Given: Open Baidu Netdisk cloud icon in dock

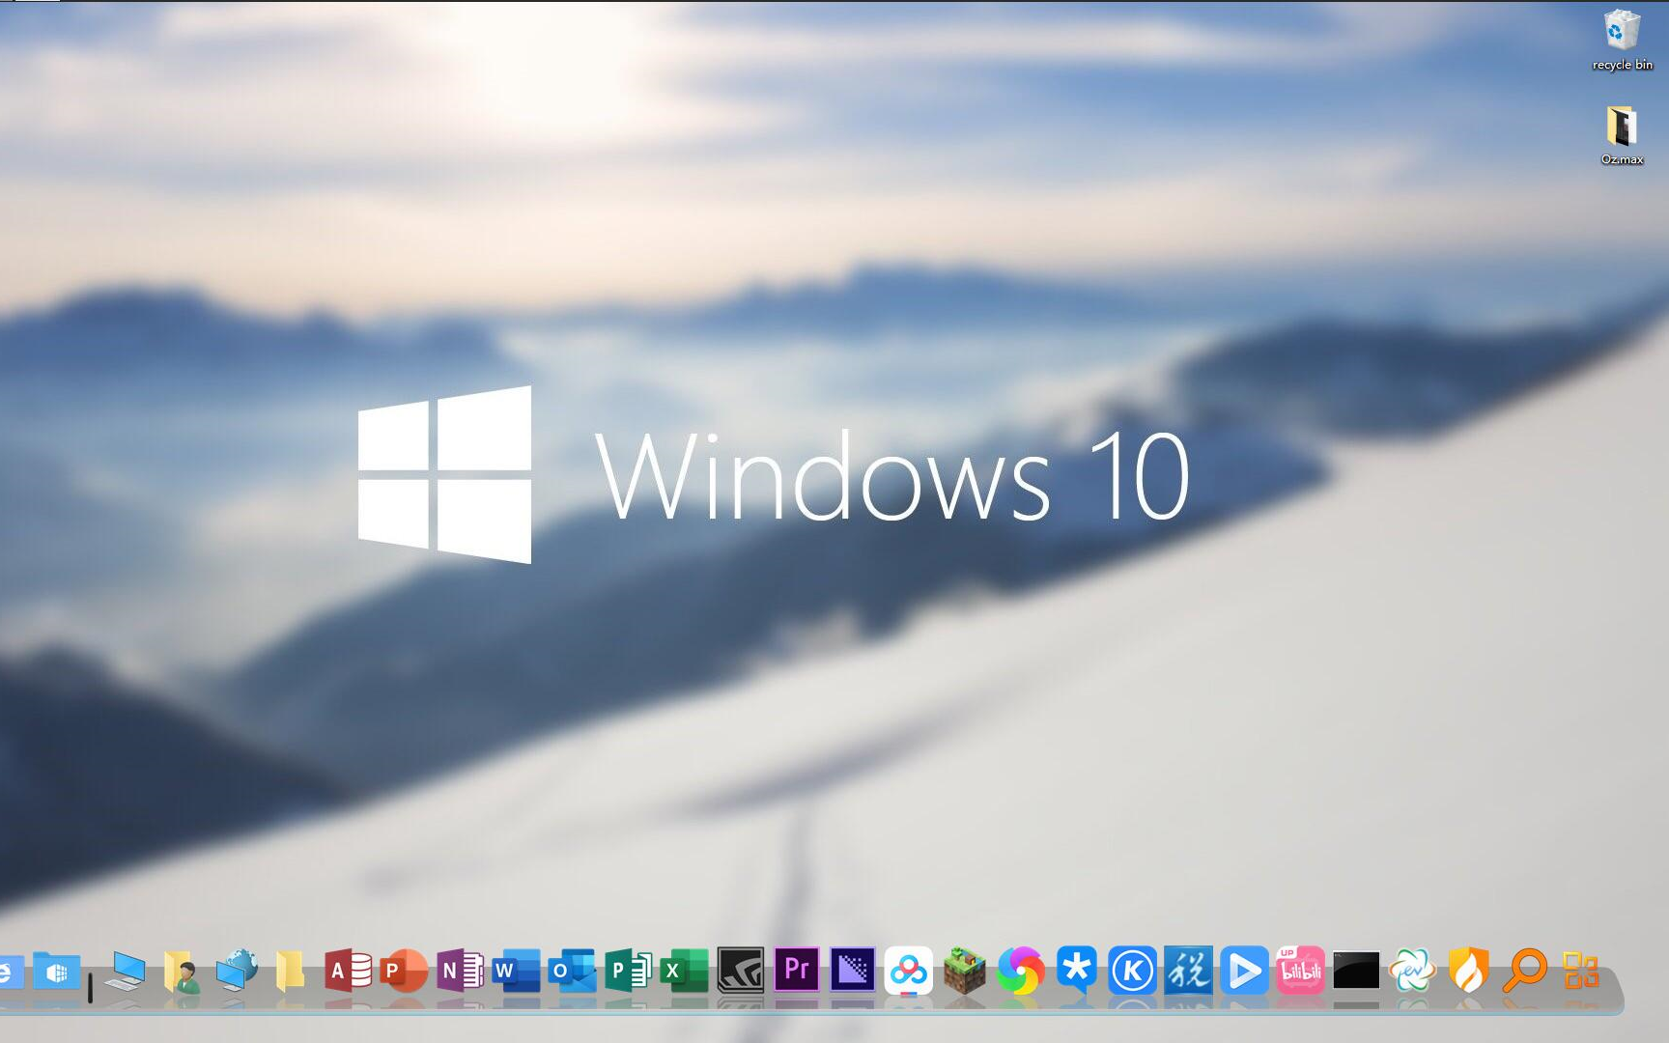Looking at the screenshot, I should coord(909,971).
